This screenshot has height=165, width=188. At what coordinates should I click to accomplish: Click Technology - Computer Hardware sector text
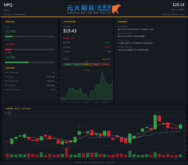(15, 14)
